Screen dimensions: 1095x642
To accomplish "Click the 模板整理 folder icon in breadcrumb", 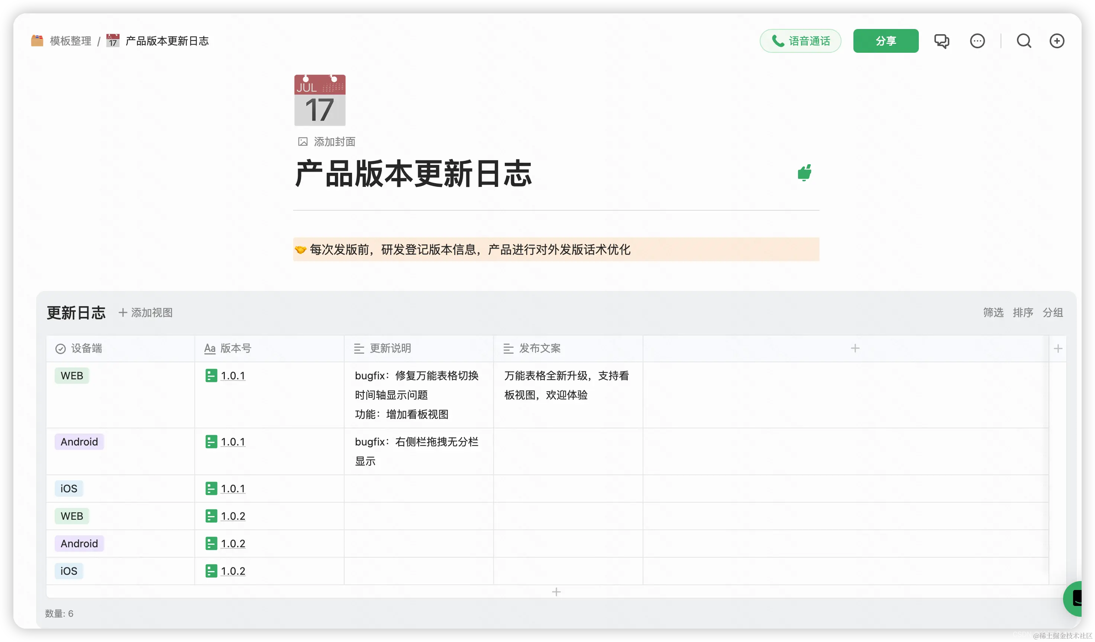I will (x=37, y=40).
